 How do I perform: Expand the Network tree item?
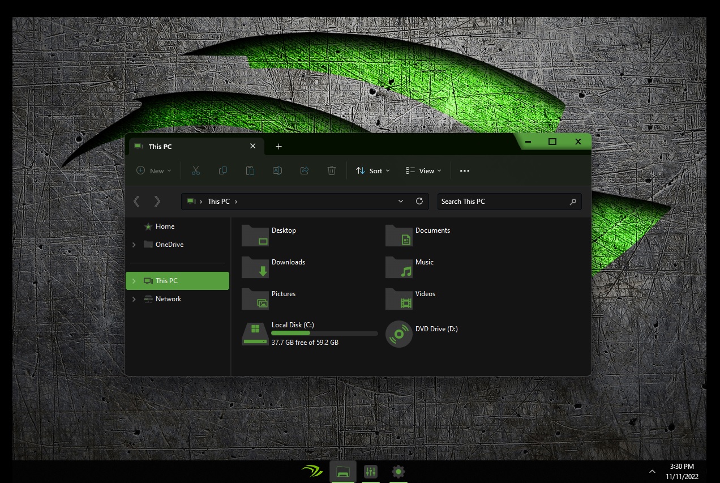(x=134, y=299)
